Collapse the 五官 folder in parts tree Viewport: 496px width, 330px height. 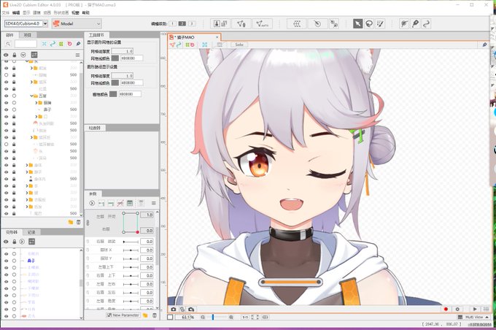point(31,96)
